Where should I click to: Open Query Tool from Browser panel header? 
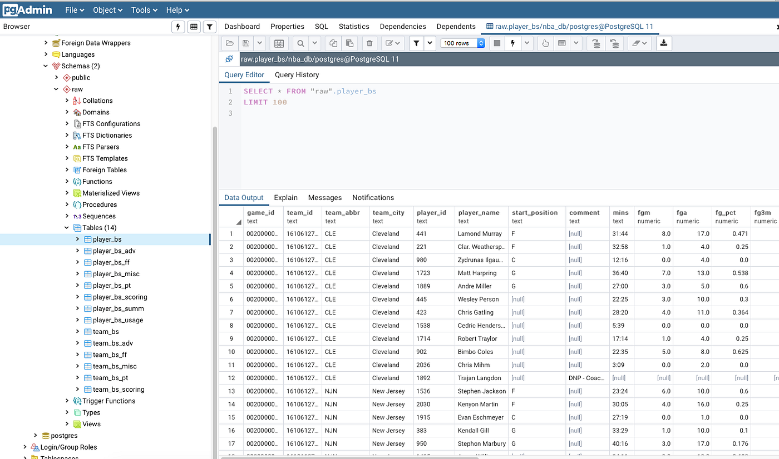click(x=178, y=27)
